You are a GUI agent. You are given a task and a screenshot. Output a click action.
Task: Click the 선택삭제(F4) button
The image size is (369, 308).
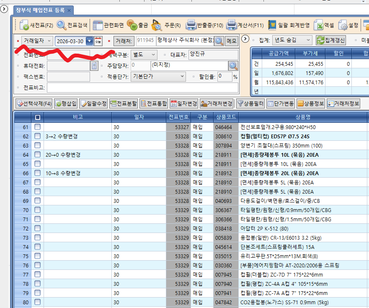34,103
